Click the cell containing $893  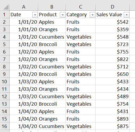(x=113, y=119)
